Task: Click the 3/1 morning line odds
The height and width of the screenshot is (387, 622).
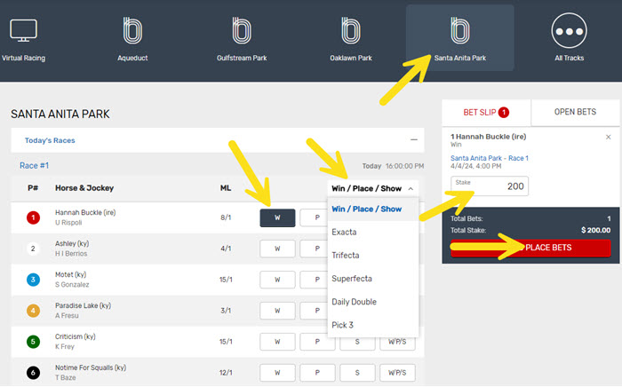Action: [226, 311]
